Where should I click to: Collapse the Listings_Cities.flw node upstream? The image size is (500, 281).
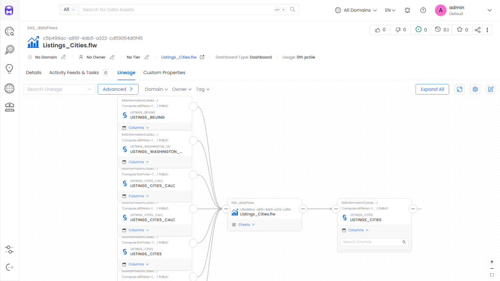point(226,209)
